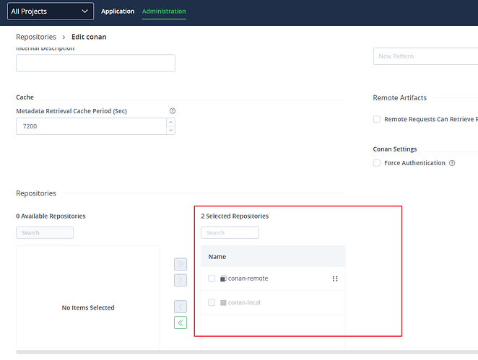The height and width of the screenshot is (360, 478).
Task: Click the drag handle on conan-remote row
Action: [335, 278]
